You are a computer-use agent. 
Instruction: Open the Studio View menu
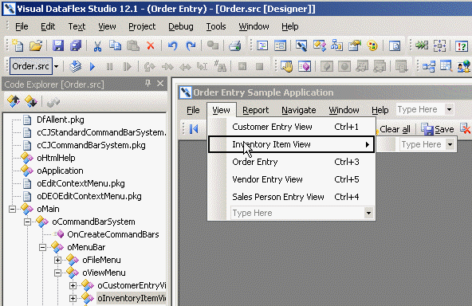107,26
